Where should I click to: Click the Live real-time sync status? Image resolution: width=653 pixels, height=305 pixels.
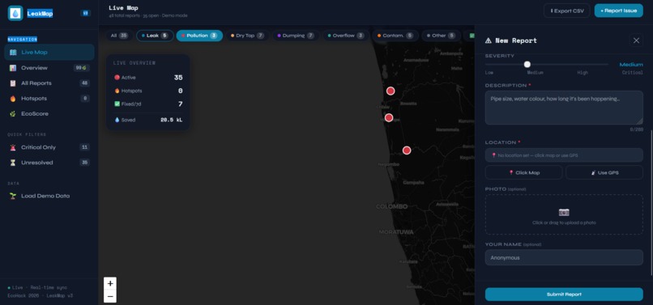pyautogui.click(x=37, y=287)
